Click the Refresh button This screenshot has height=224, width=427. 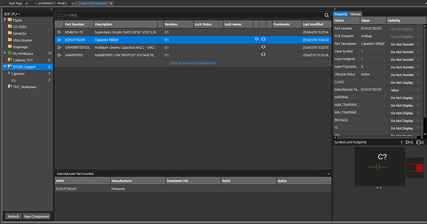pyautogui.click(x=13, y=217)
